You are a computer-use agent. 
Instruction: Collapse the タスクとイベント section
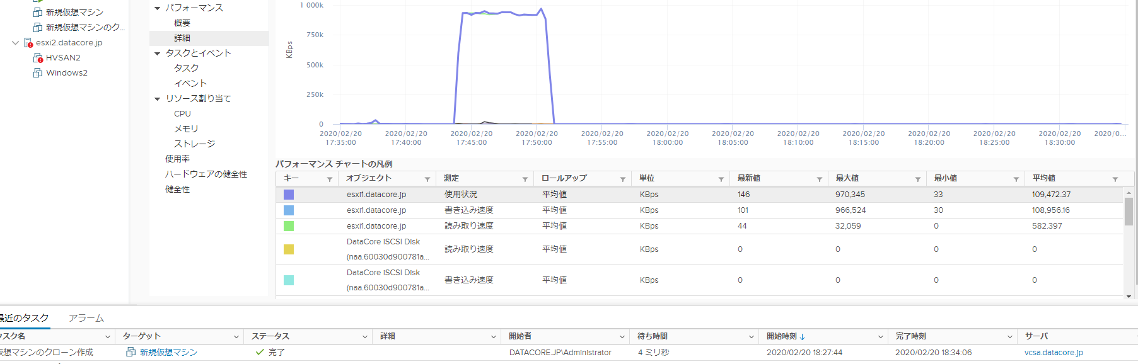(x=157, y=54)
